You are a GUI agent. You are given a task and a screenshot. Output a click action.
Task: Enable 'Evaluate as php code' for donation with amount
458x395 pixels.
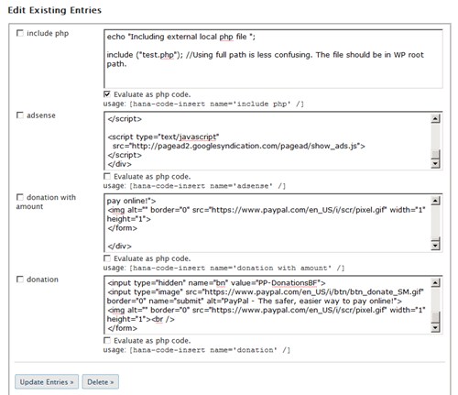107,258
